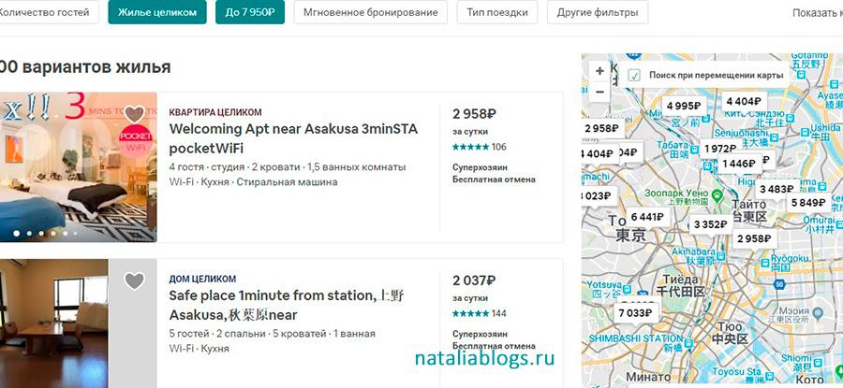Viewport: 843px width, 388px height.
Task: Click the Welcoming Apt bedroom photo
Action: (x=77, y=167)
